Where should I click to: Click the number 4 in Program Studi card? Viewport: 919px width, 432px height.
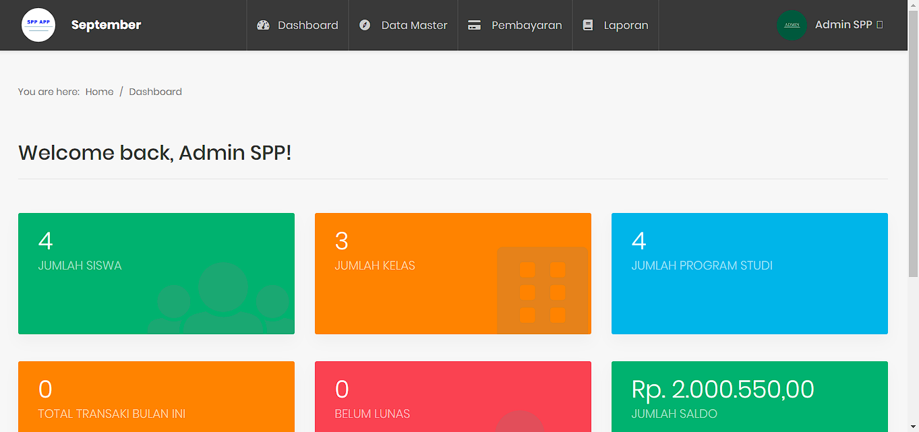[639, 241]
